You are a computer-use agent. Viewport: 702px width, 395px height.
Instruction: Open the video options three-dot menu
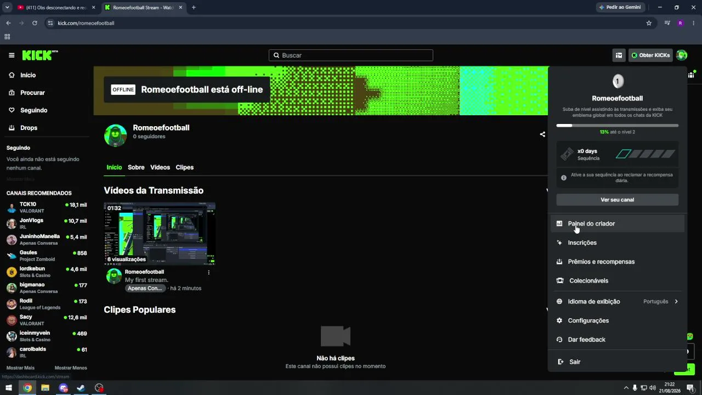pyautogui.click(x=208, y=272)
